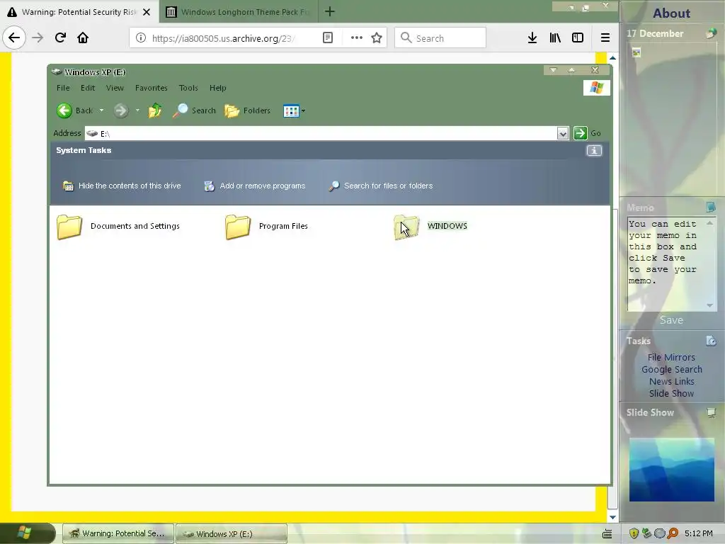The width and height of the screenshot is (725, 544).
Task: Click the Address field showing E:\
Action: (x=321, y=134)
